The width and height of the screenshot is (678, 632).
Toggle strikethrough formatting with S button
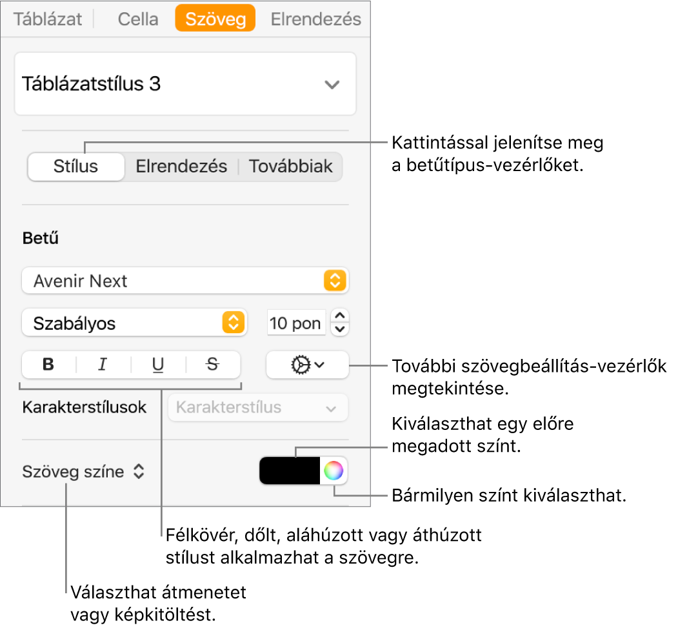pos(213,365)
